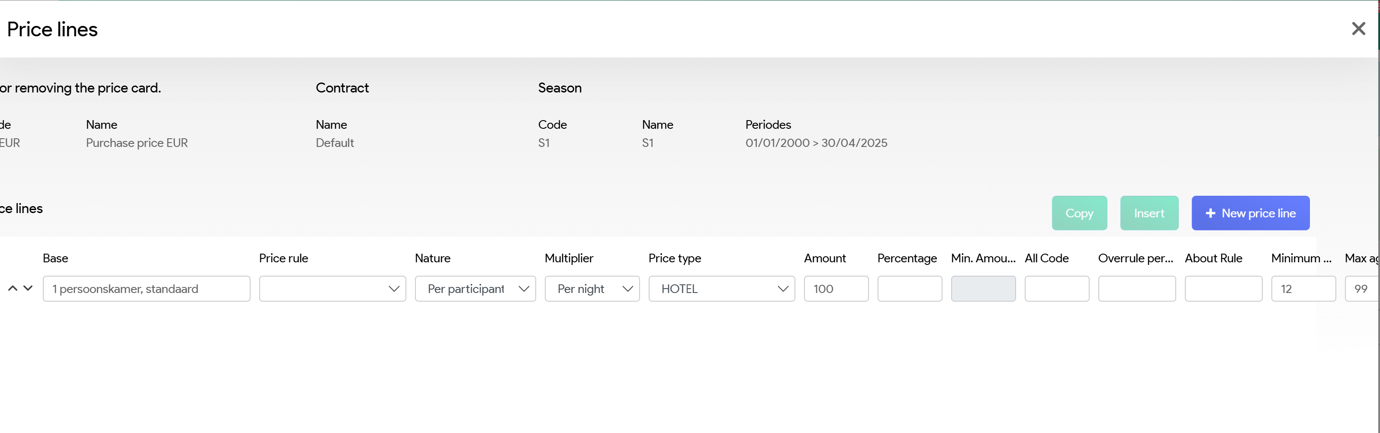Focus the Max age field showing 99

[1362, 289]
